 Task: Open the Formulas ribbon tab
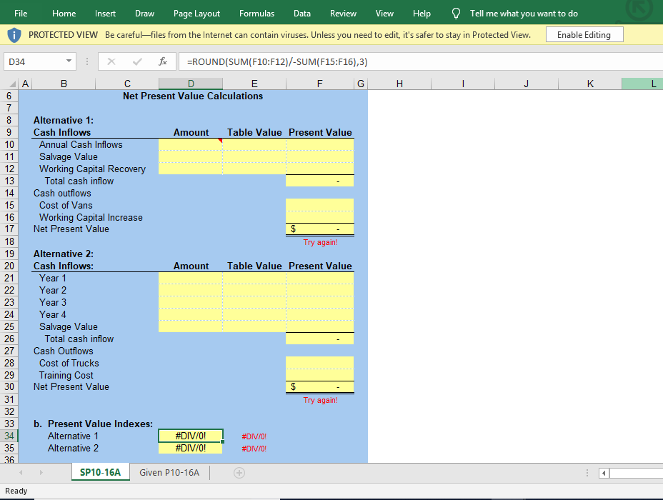click(256, 14)
